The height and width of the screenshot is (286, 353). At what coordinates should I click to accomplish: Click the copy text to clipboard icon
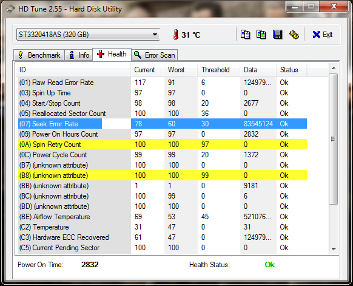click(245, 35)
